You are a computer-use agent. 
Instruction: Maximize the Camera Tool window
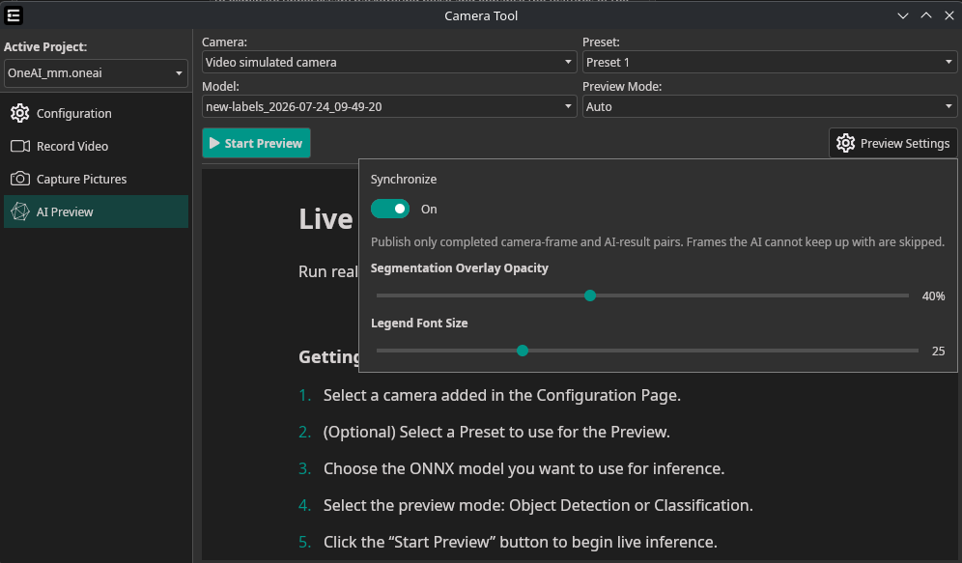926,15
